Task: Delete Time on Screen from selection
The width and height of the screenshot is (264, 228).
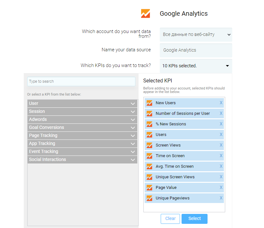Action: coord(221,156)
